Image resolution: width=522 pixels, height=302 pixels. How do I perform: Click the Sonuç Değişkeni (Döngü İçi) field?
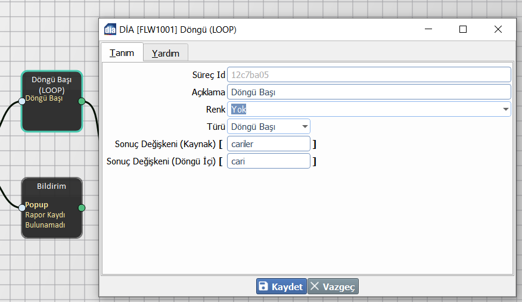tap(269, 161)
